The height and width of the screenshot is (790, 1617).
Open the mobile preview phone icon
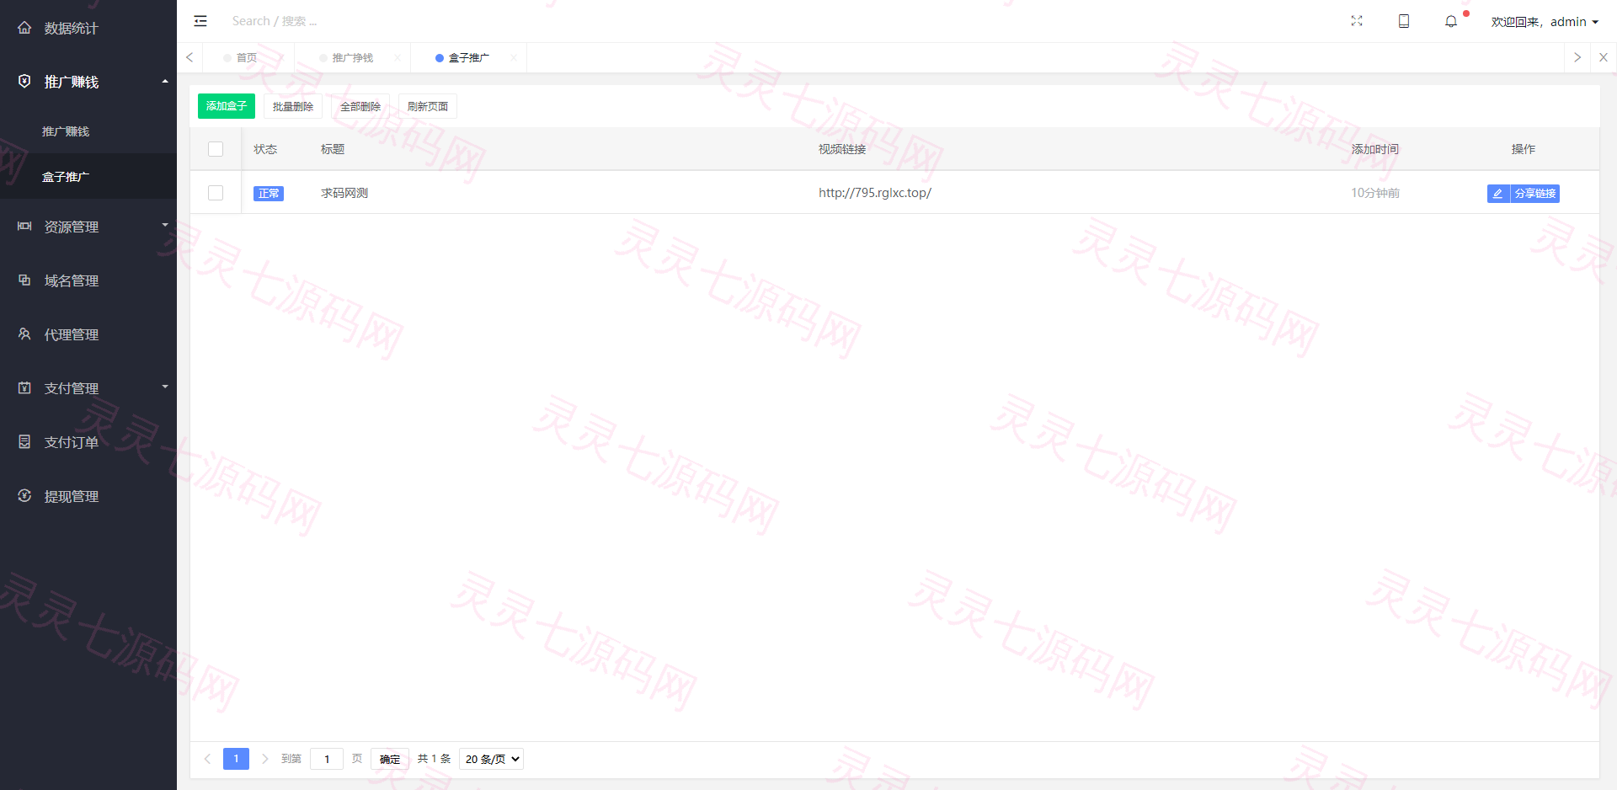[x=1404, y=21]
